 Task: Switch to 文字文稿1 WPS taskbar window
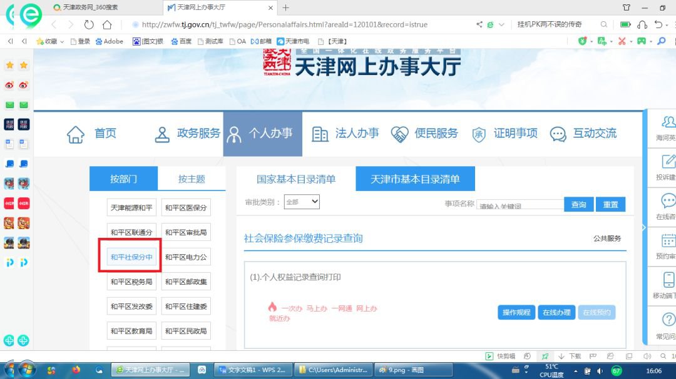253,370
